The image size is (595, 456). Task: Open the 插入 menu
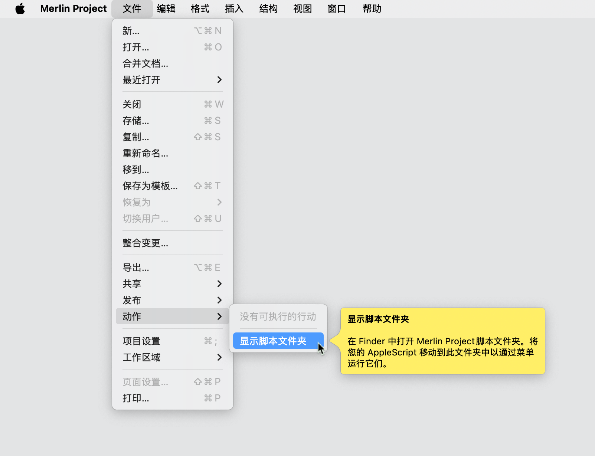click(x=234, y=9)
